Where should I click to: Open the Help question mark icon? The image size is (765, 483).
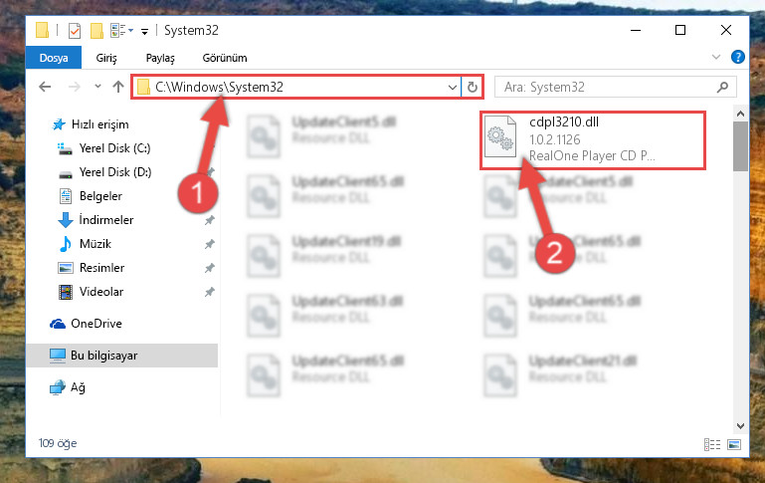[738, 57]
